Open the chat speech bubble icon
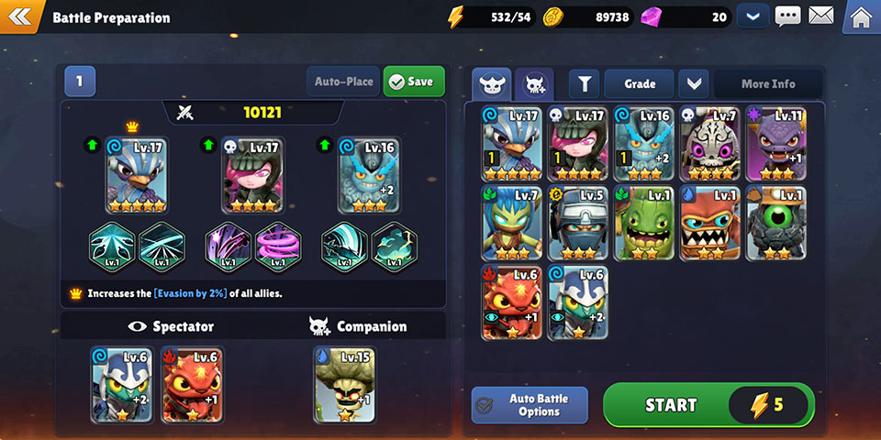This screenshot has height=440, width=881. click(x=787, y=16)
